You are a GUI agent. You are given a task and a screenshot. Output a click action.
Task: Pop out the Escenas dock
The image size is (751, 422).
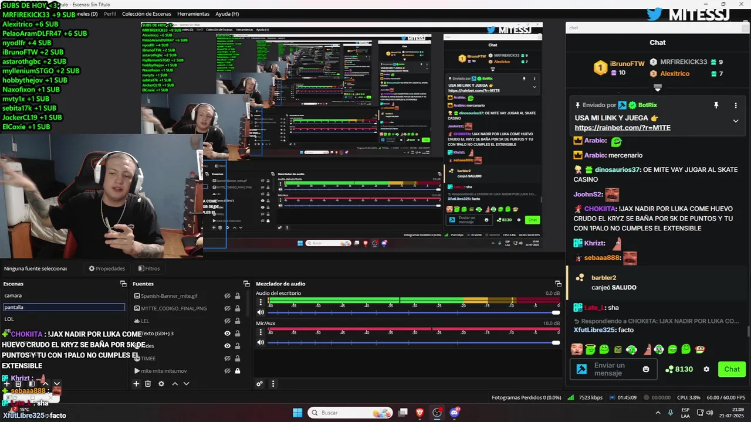tap(123, 284)
